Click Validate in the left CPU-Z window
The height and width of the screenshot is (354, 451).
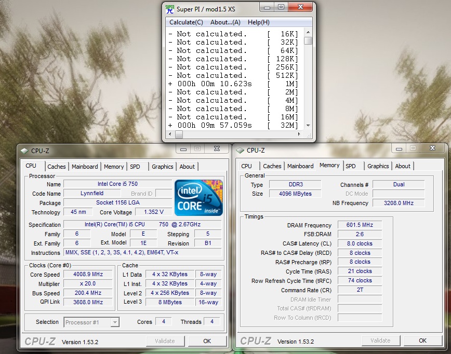click(x=165, y=341)
